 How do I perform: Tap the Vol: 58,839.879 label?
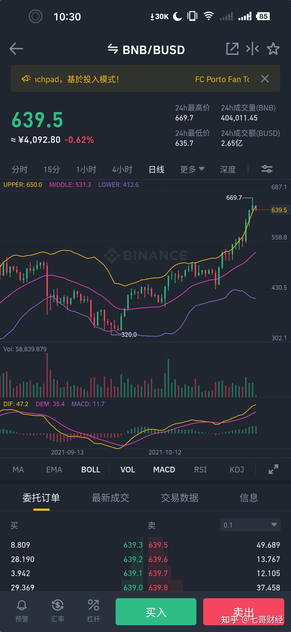[x=25, y=349]
